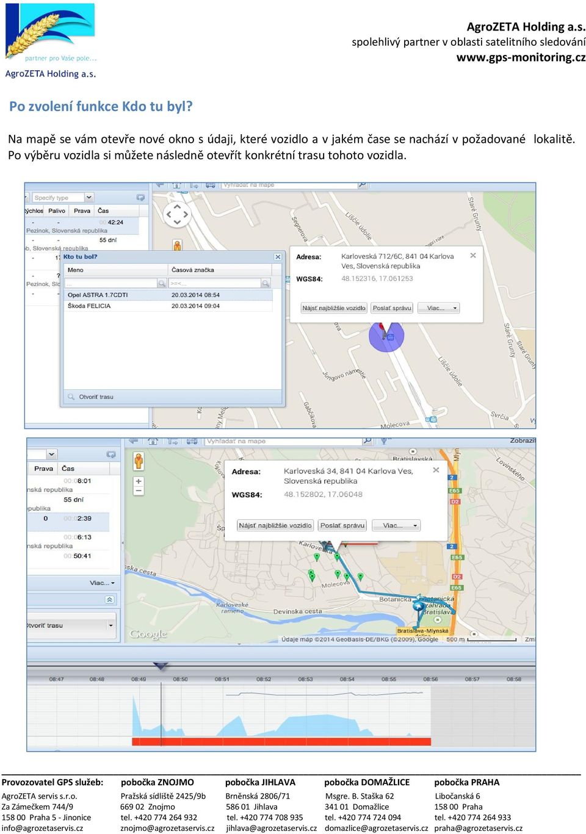586x834 pixels.
Task: Click the marker filter icon beside lower search
Action: (x=385, y=441)
